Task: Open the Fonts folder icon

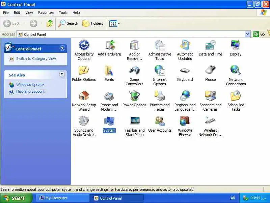Action: pyautogui.click(x=109, y=73)
